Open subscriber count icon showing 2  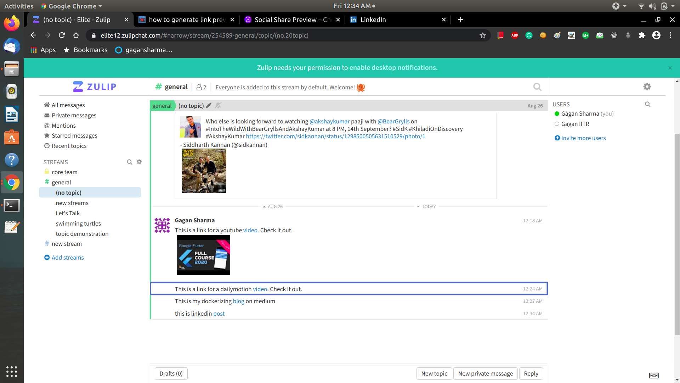tap(201, 87)
